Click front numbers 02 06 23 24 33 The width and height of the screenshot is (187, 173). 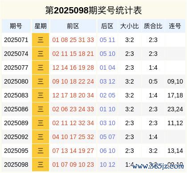coord(73,109)
